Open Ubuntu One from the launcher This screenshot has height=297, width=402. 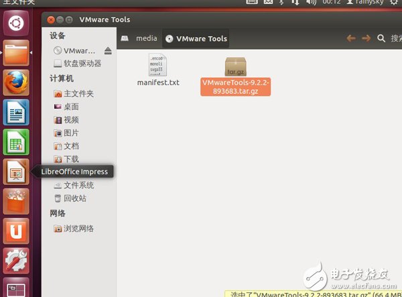(x=16, y=231)
